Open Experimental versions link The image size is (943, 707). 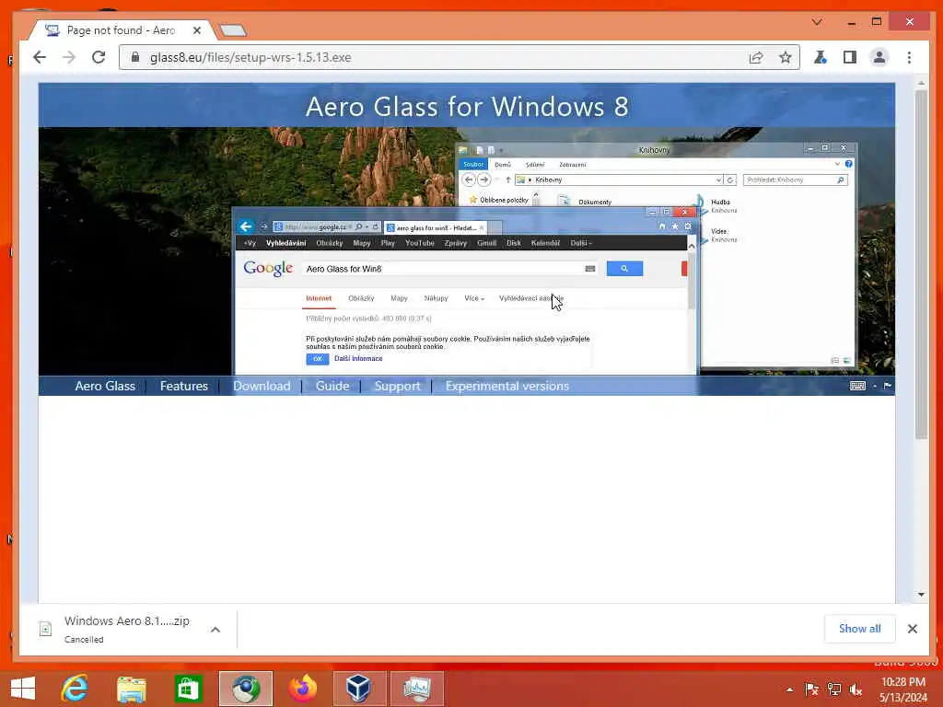(507, 386)
